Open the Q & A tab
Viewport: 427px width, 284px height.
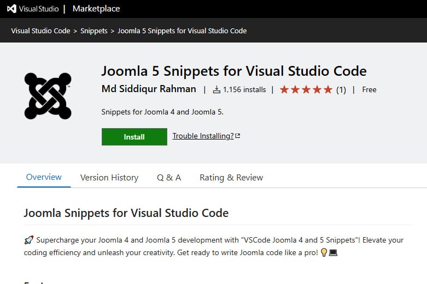click(x=169, y=178)
